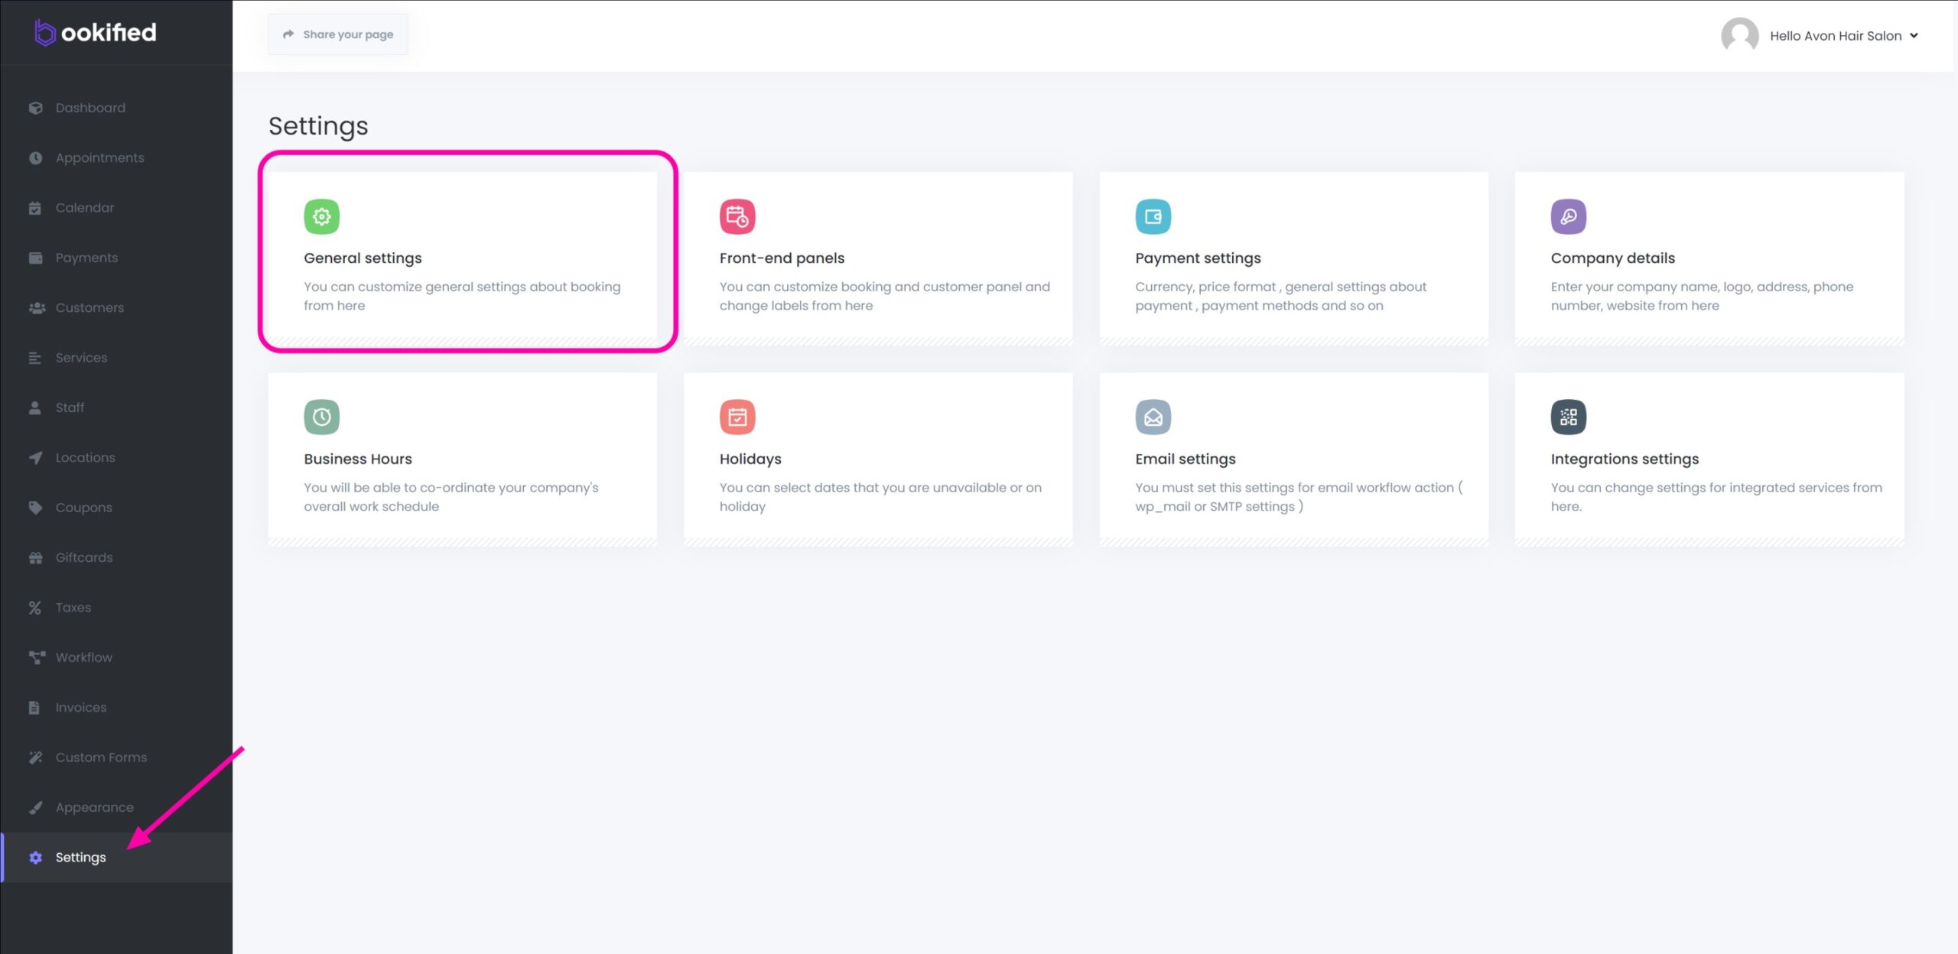Open Front-end panels card title

[782, 258]
